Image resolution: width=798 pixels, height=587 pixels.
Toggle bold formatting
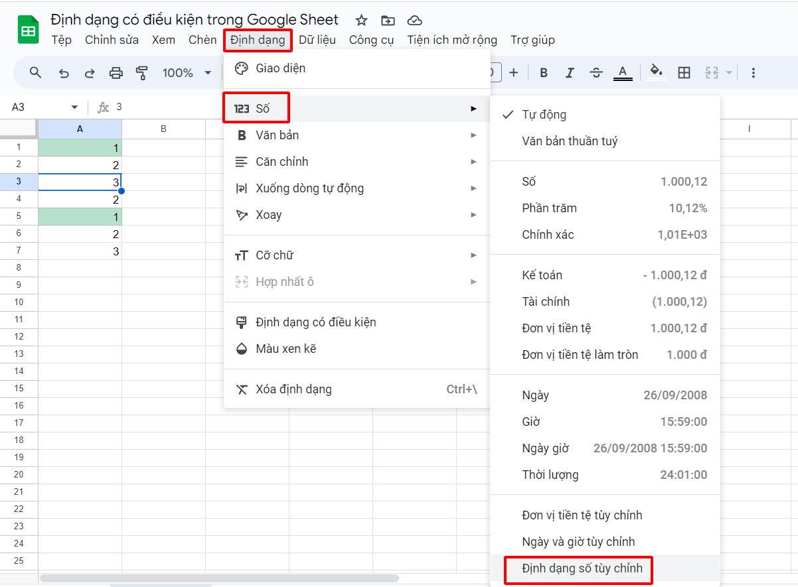coord(543,72)
